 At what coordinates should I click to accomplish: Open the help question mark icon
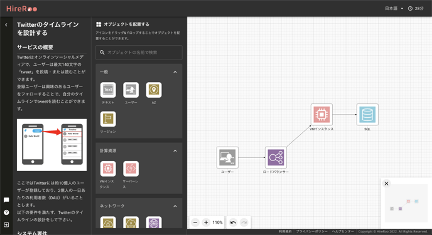coord(6,212)
